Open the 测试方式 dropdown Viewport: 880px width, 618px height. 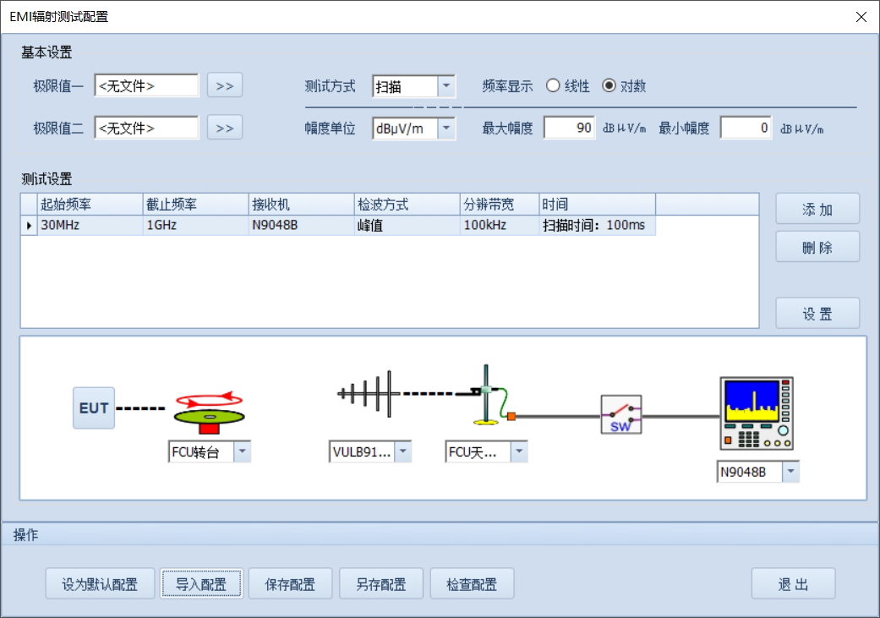pos(446,86)
